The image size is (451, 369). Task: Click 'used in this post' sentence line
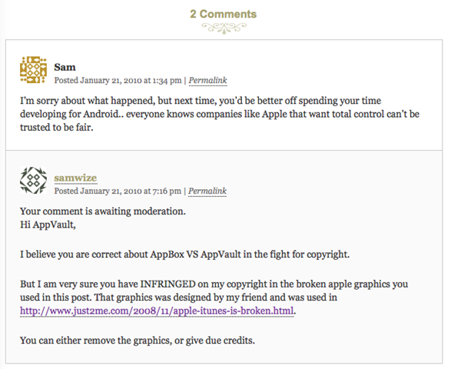(x=178, y=298)
